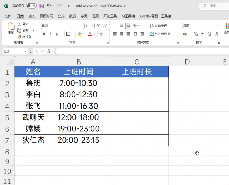The width and height of the screenshot is (229, 185).
Task: Expand the Customize Quick Access Toolbar arrow
Action: [69, 6]
